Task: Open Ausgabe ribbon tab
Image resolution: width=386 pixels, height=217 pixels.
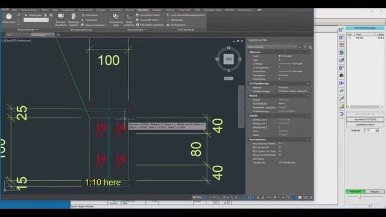Action: coord(157,10)
